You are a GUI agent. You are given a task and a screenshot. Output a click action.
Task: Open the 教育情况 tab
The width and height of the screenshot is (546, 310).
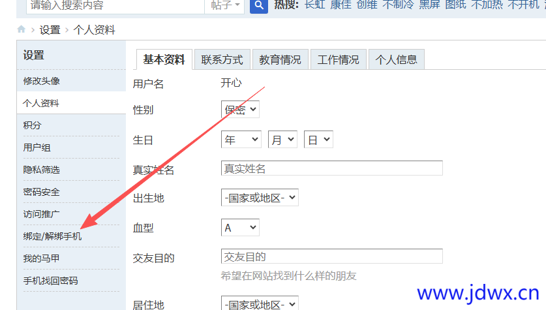[280, 59]
